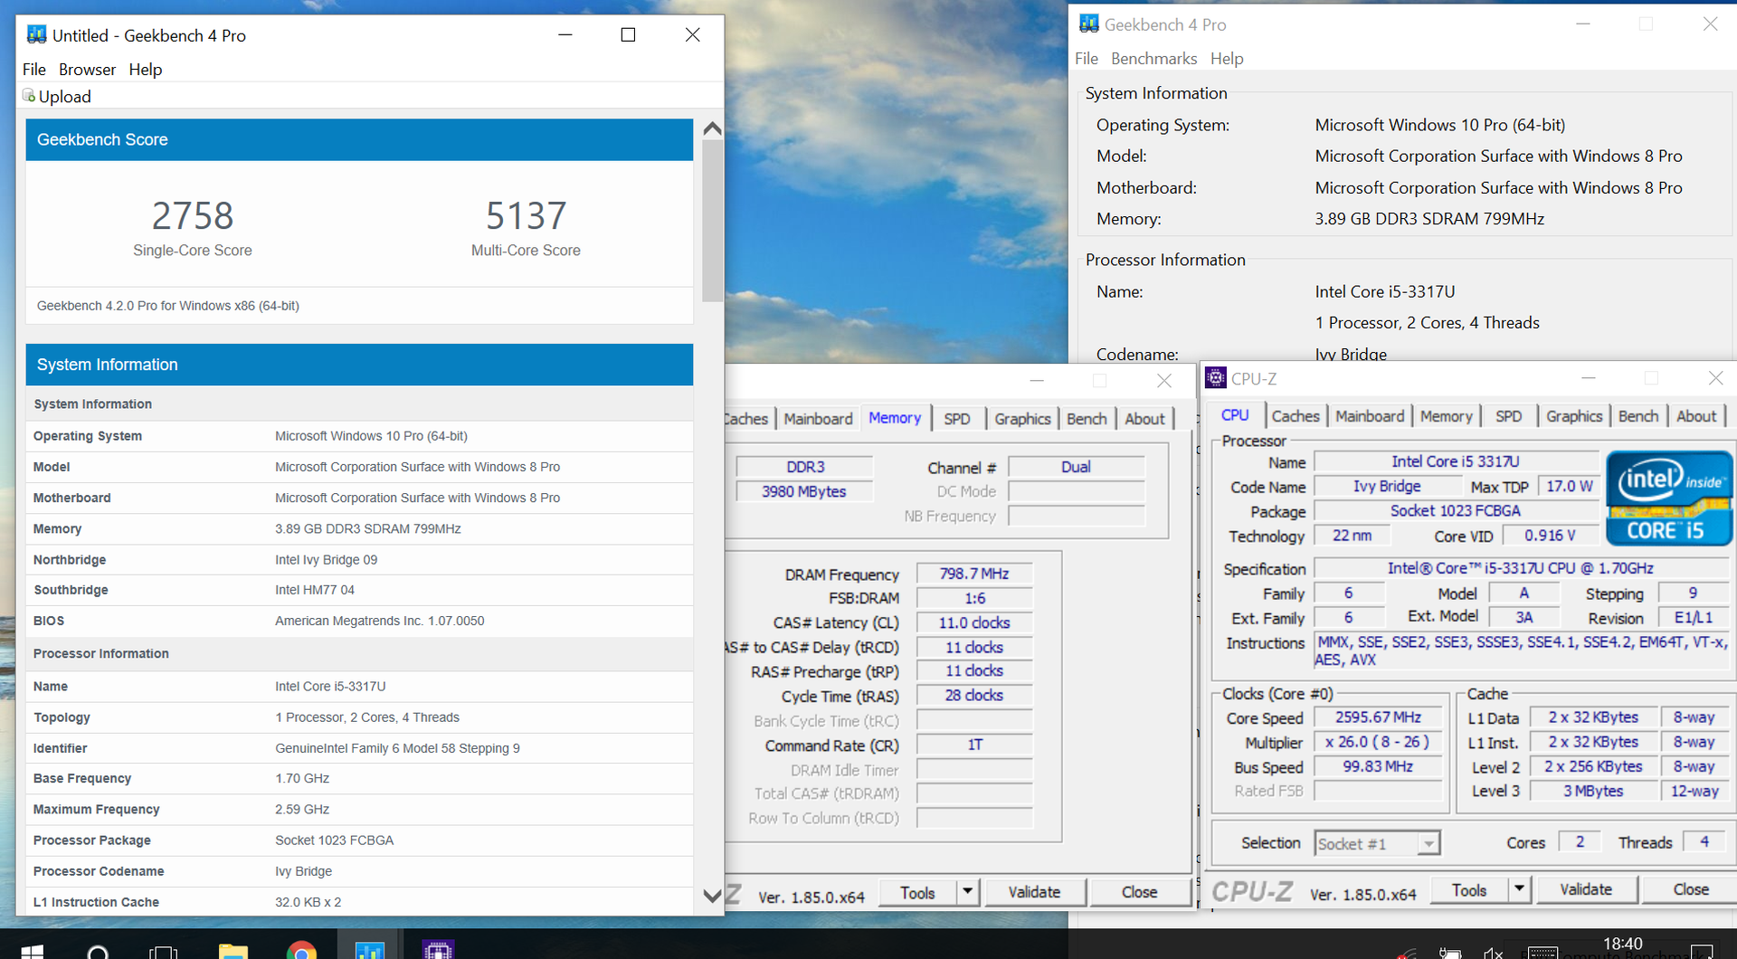This screenshot has width=1737, height=959.
Task: Open About tab in the CPU-Z window showing DRAM Frequency
Action: 1144,419
